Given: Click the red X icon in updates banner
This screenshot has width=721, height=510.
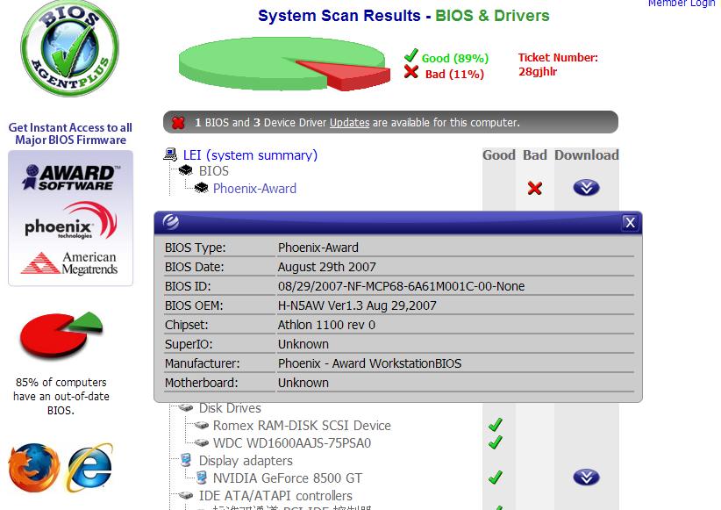Looking at the screenshot, I should click(178, 122).
